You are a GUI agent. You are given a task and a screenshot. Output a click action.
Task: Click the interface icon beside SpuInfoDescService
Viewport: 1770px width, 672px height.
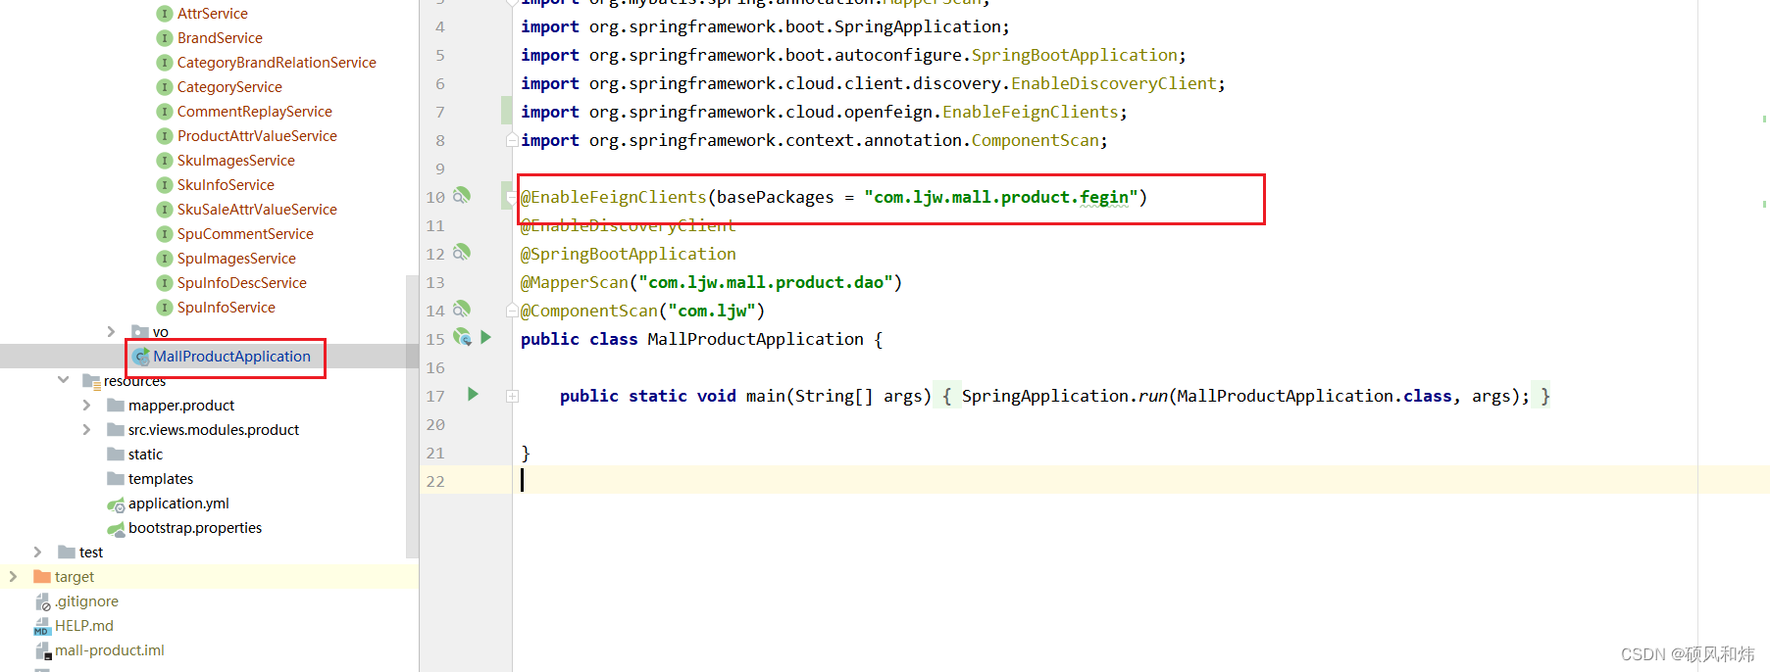165,283
